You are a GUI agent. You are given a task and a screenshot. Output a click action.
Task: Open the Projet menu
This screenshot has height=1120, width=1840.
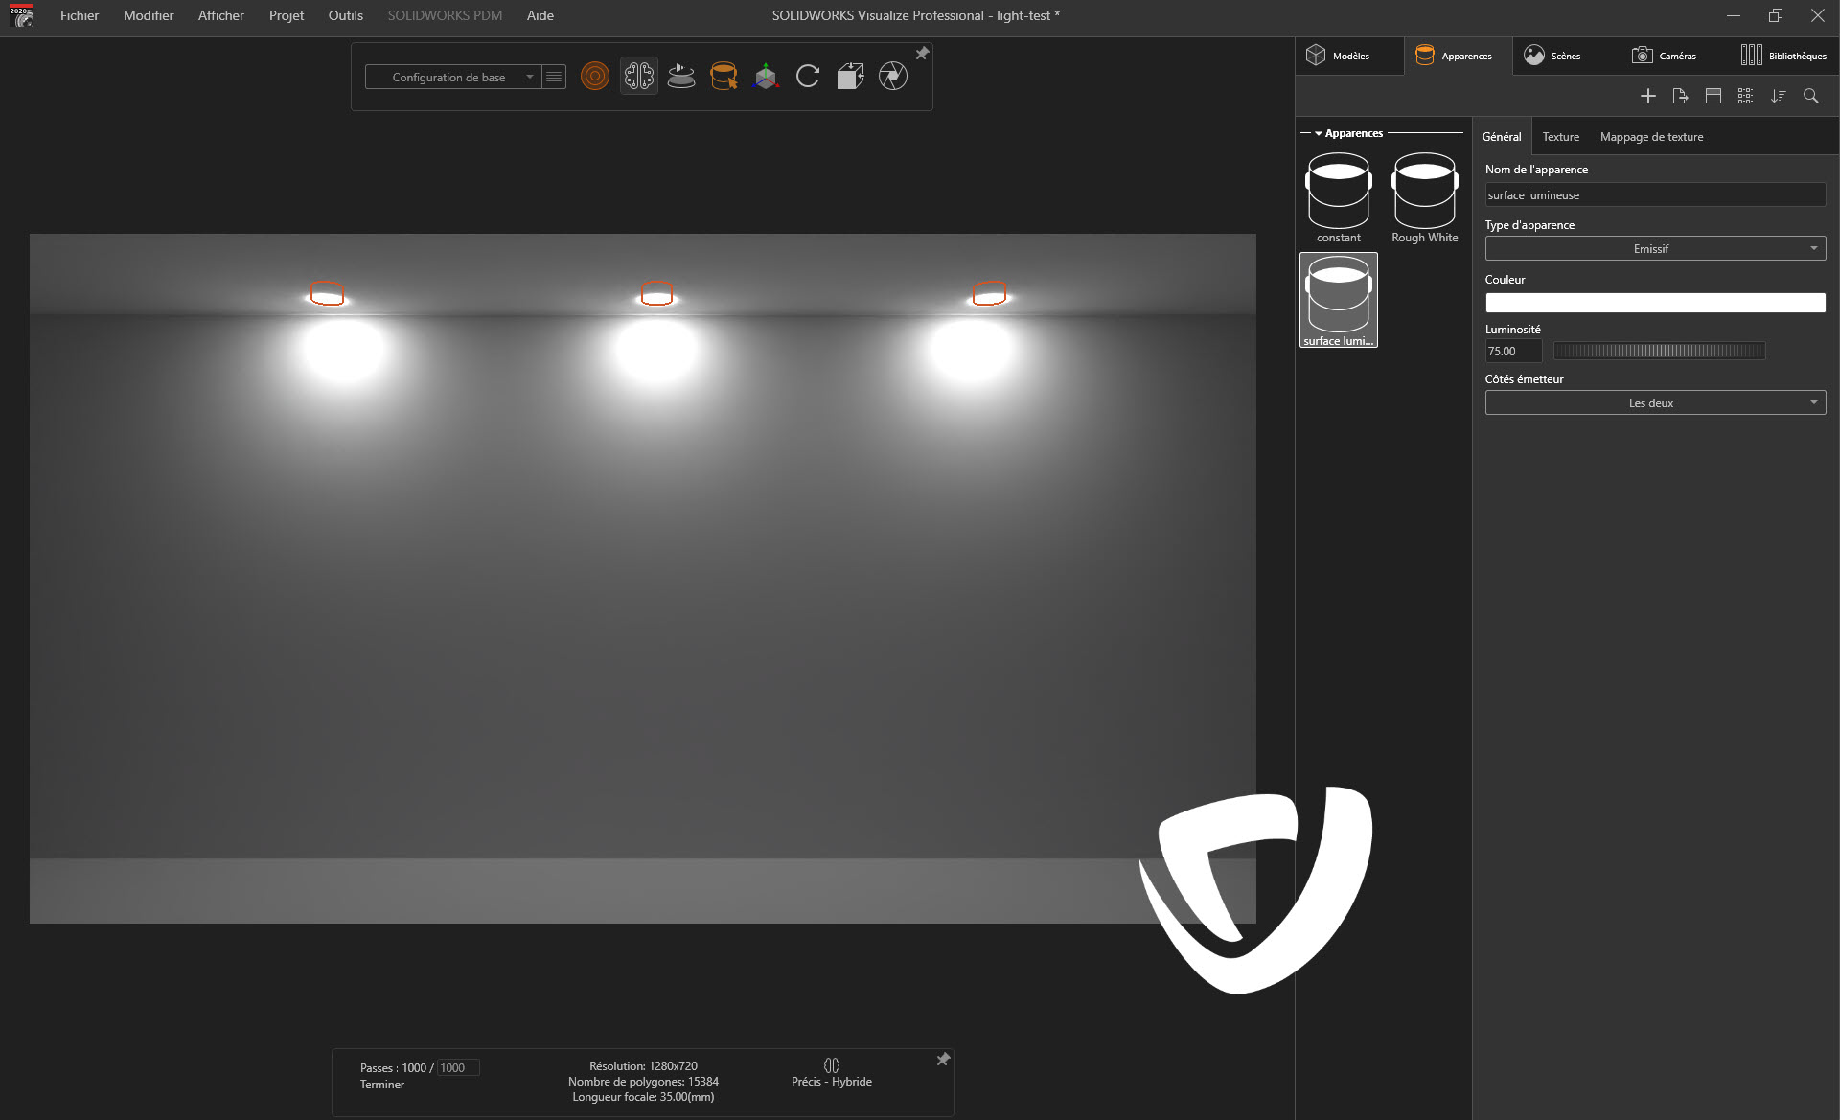click(x=287, y=15)
